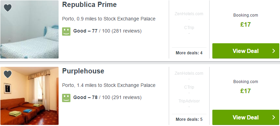Select Booking.com £17 price for Republica Prime
Screen dimensions: 280x126
tap(245, 21)
